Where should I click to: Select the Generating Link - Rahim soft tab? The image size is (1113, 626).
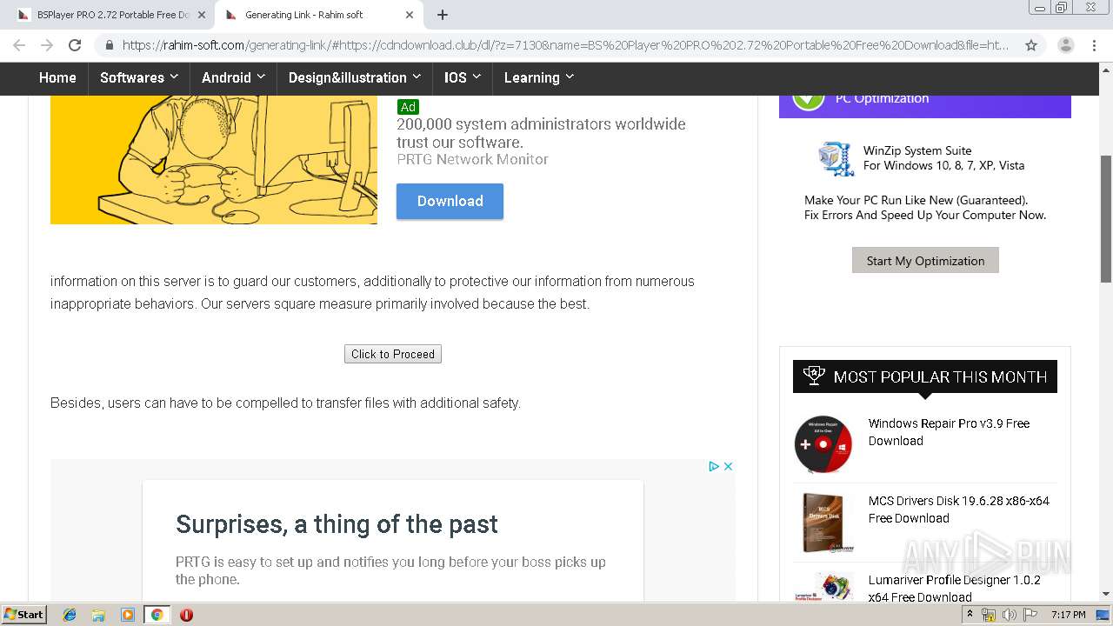[319, 15]
